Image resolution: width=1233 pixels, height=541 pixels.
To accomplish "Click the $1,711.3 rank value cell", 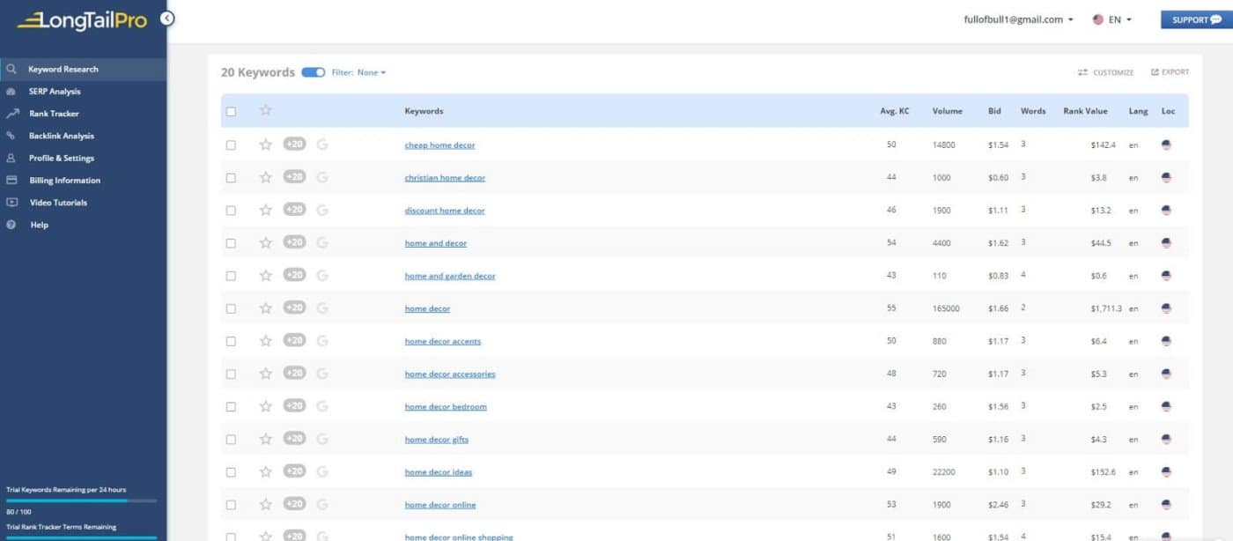I will click(x=1106, y=308).
